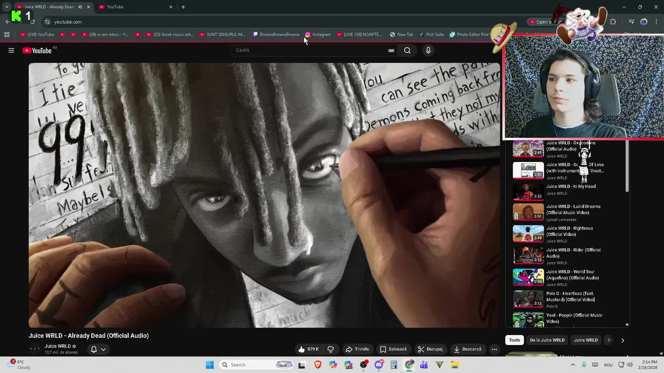The image size is (664, 373).
Task: Reload the page
Action: pos(33,22)
